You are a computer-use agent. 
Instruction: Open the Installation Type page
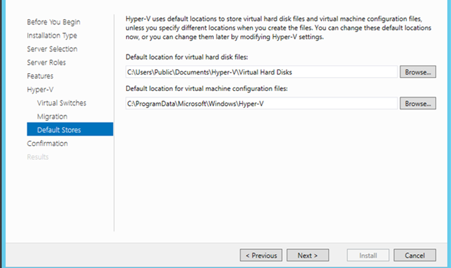(x=52, y=36)
